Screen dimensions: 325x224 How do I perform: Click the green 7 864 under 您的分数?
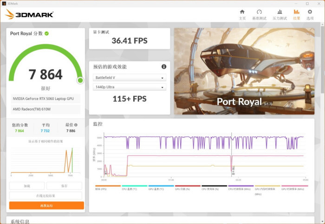pyautogui.click(x=19, y=131)
